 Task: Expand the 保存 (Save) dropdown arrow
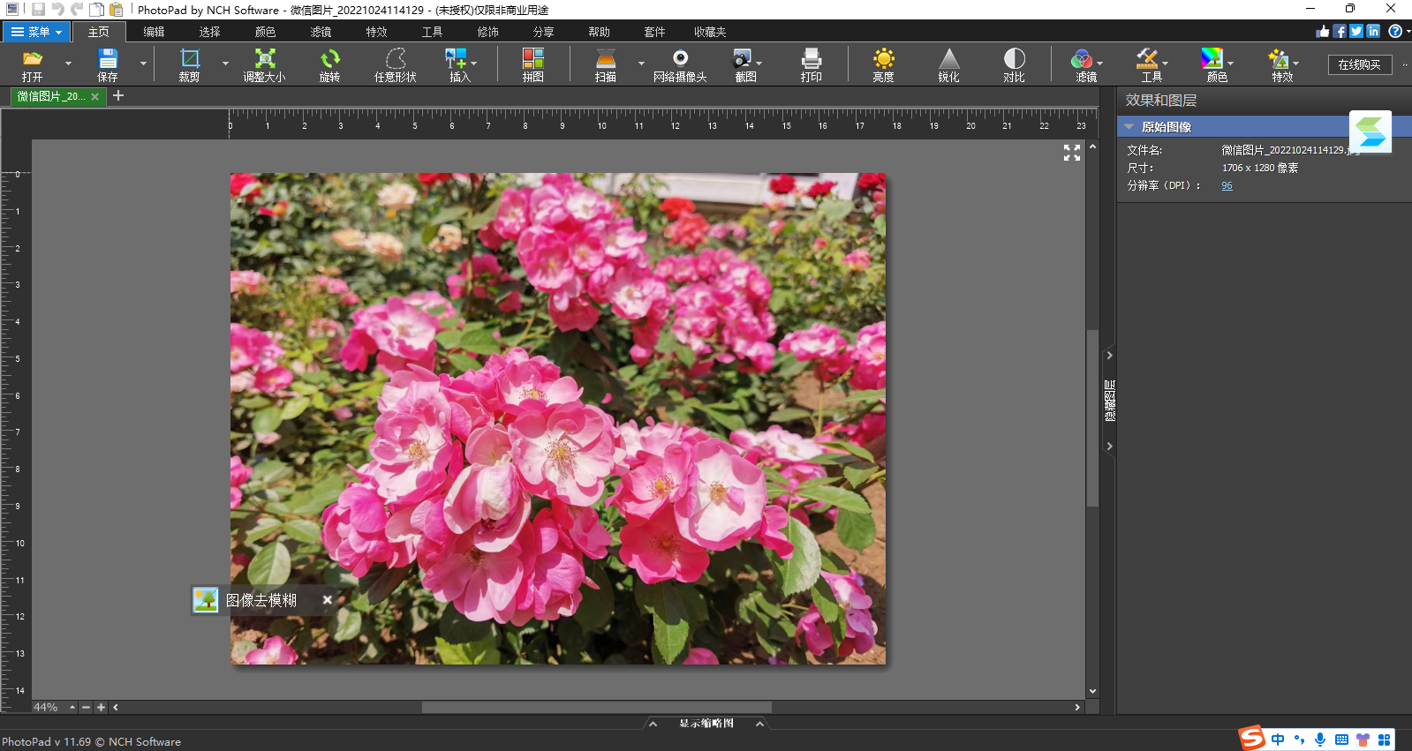[143, 64]
